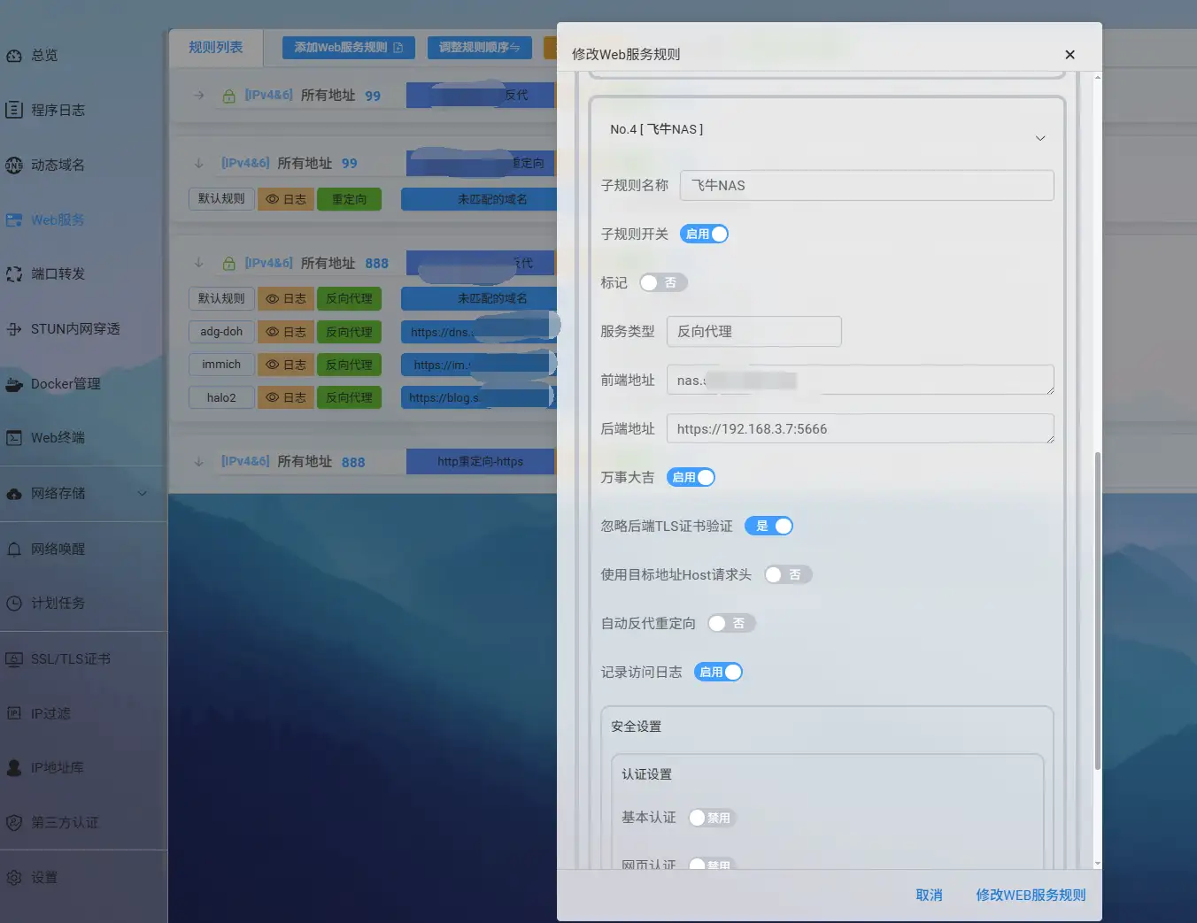Open 程序日志 from the sidebar
The width and height of the screenshot is (1197, 923).
click(56, 110)
